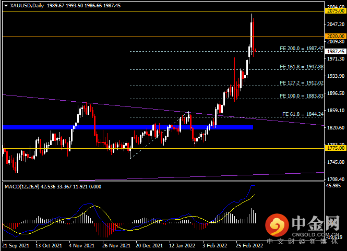Click the FE 161.8 = 1947.88 label
The image size is (347, 251).
point(302,67)
